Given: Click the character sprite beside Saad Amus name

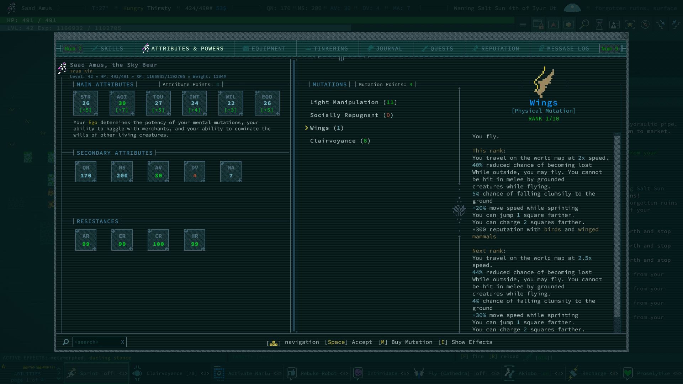Looking at the screenshot, I should click(62, 68).
